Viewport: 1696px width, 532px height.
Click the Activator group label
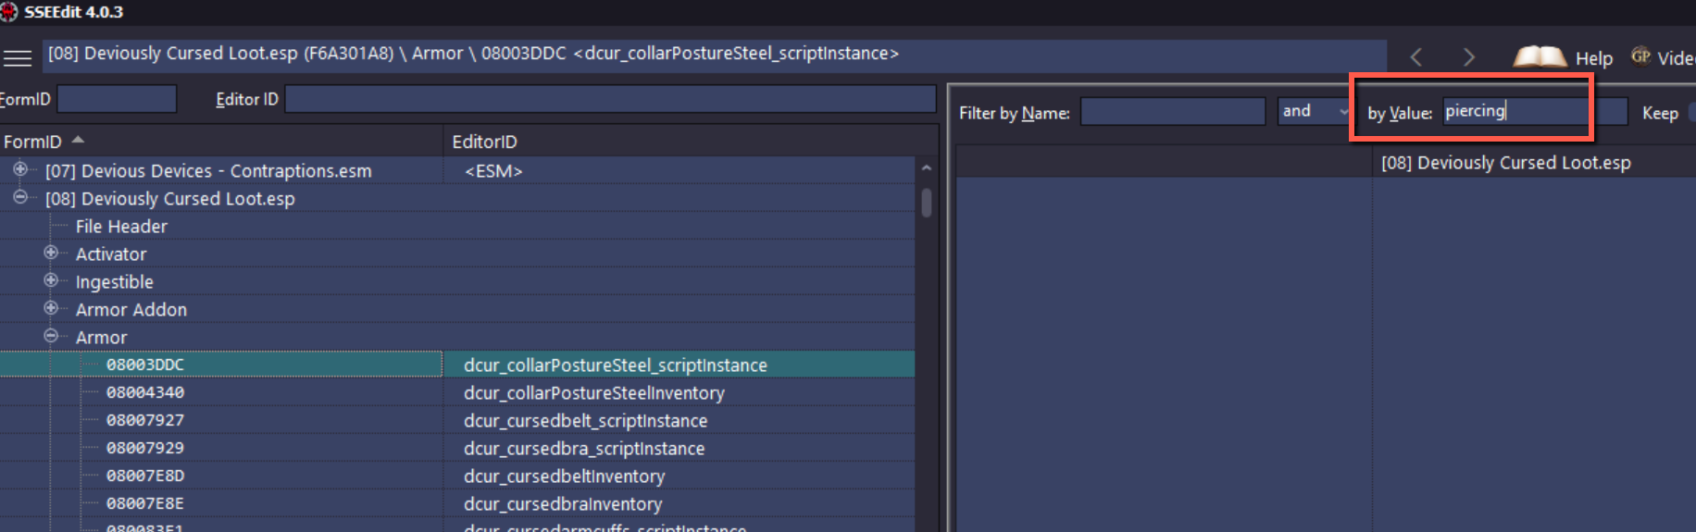click(111, 254)
